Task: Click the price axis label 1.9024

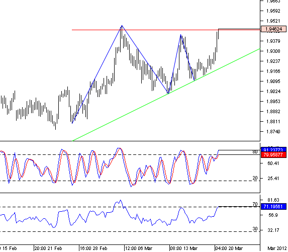Action: point(273,92)
